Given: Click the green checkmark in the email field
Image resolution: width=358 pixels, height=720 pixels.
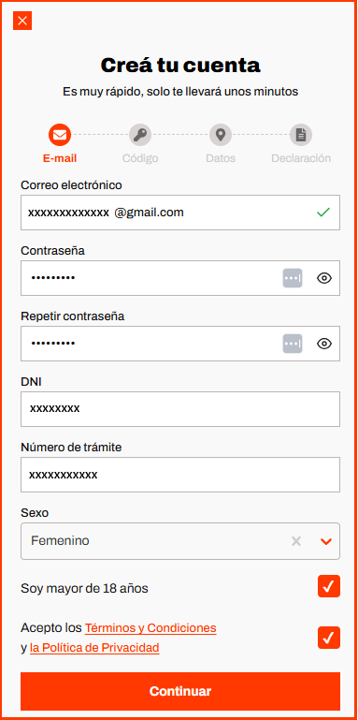Looking at the screenshot, I should pyautogui.click(x=323, y=213).
